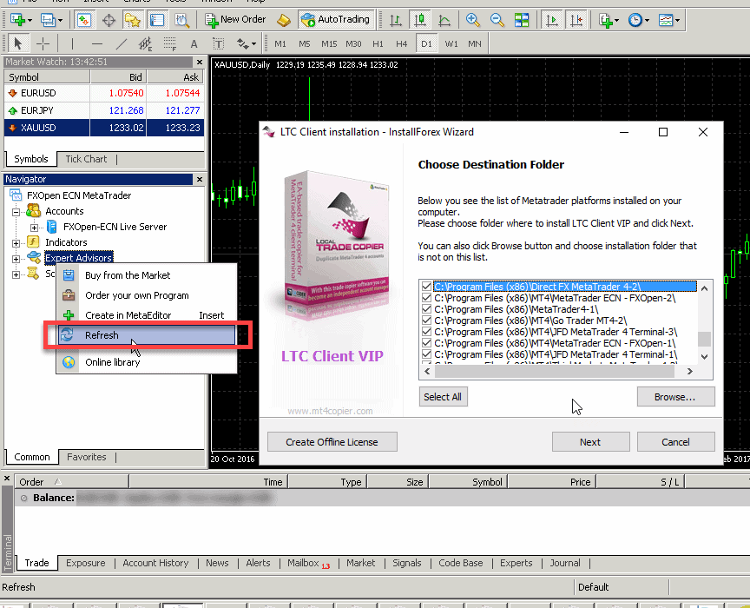Image resolution: width=750 pixels, height=608 pixels.
Task: Uncheck JFD MetaTrader 4 Terminal-1 folder
Action: click(427, 354)
